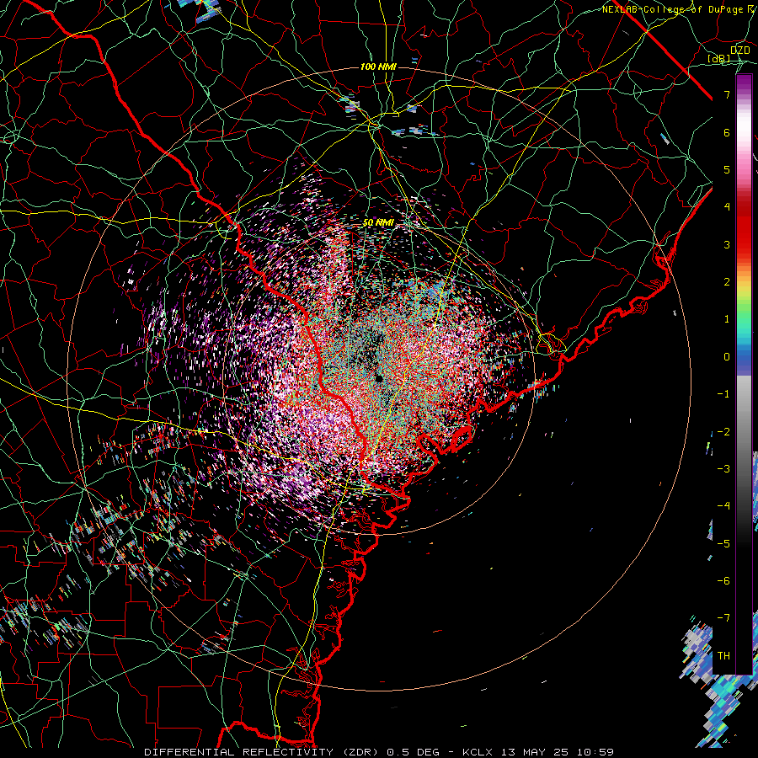Click the "-6" value on the ZDR scale

pyautogui.click(x=723, y=580)
